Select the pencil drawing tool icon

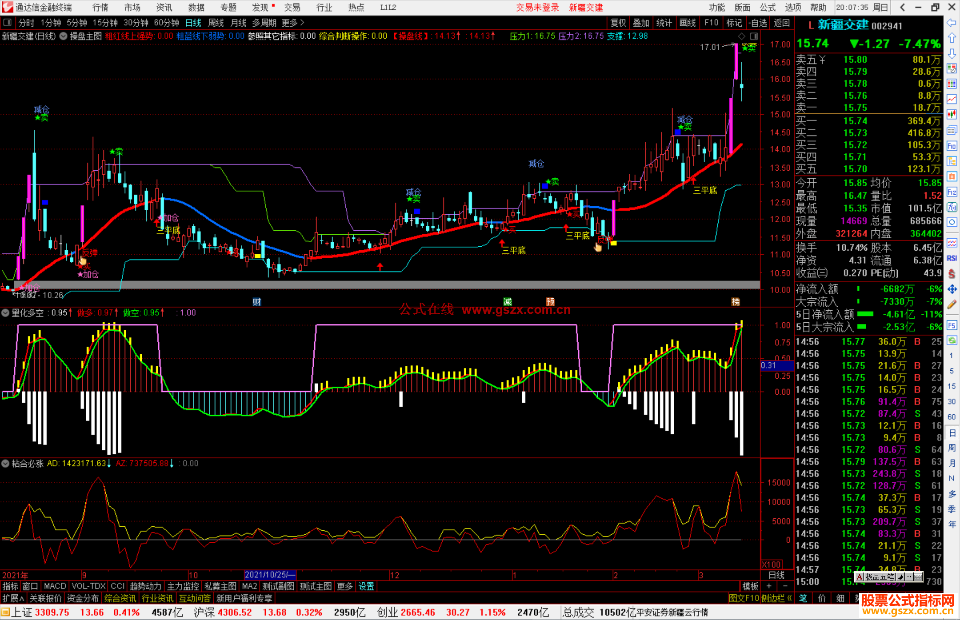(x=952, y=304)
